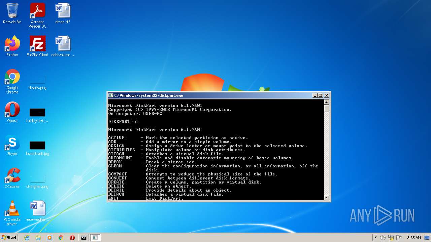Image resolution: width=431 pixels, height=242 pixels.
Task: Minimize the diskpart.exe window
Action: pos(315,95)
